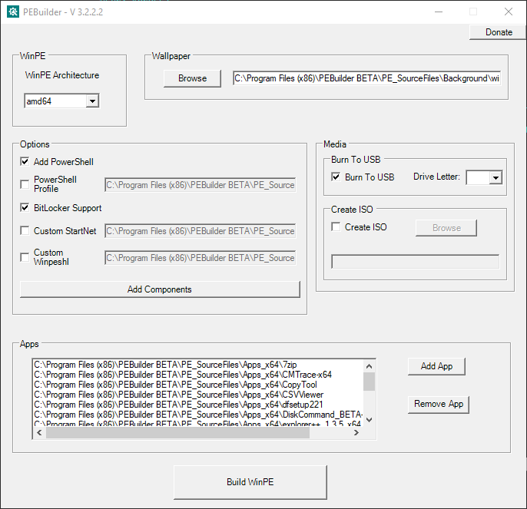Click the Remove App button
Screen dimensions: 527x509
(x=438, y=404)
